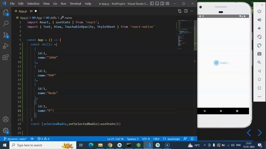Open emulator extended controls ellipsis

point(259,96)
